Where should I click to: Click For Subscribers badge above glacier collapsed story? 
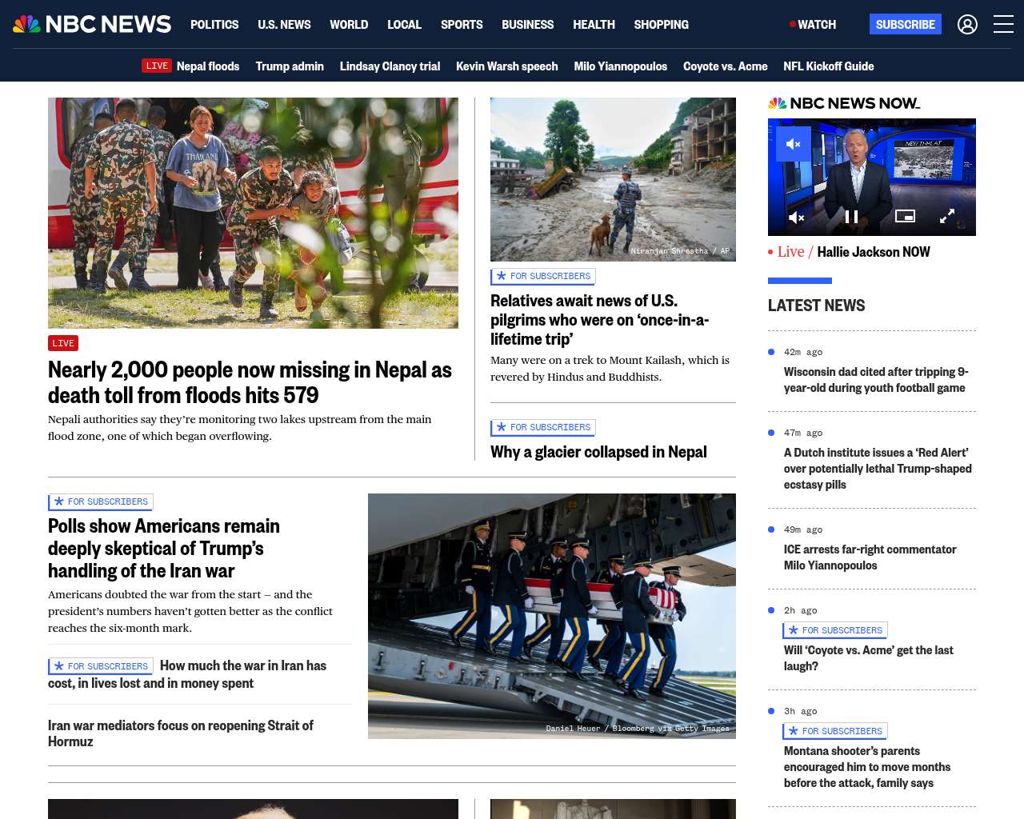[x=543, y=427]
